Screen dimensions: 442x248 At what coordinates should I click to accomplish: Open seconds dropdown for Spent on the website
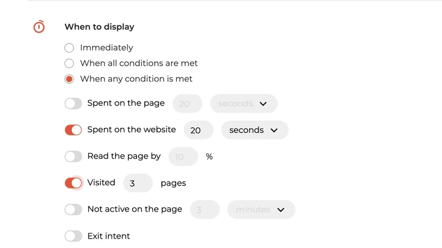click(x=254, y=130)
